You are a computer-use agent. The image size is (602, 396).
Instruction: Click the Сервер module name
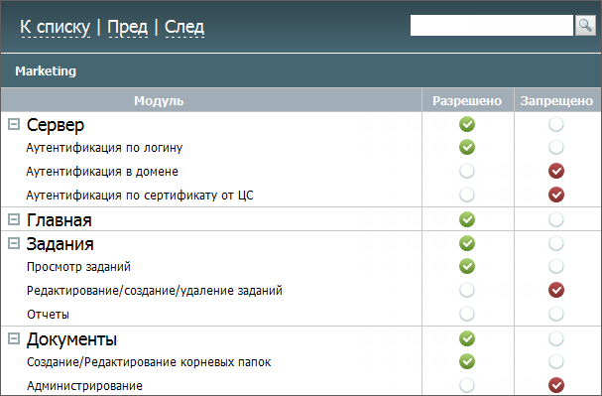point(56,125)
